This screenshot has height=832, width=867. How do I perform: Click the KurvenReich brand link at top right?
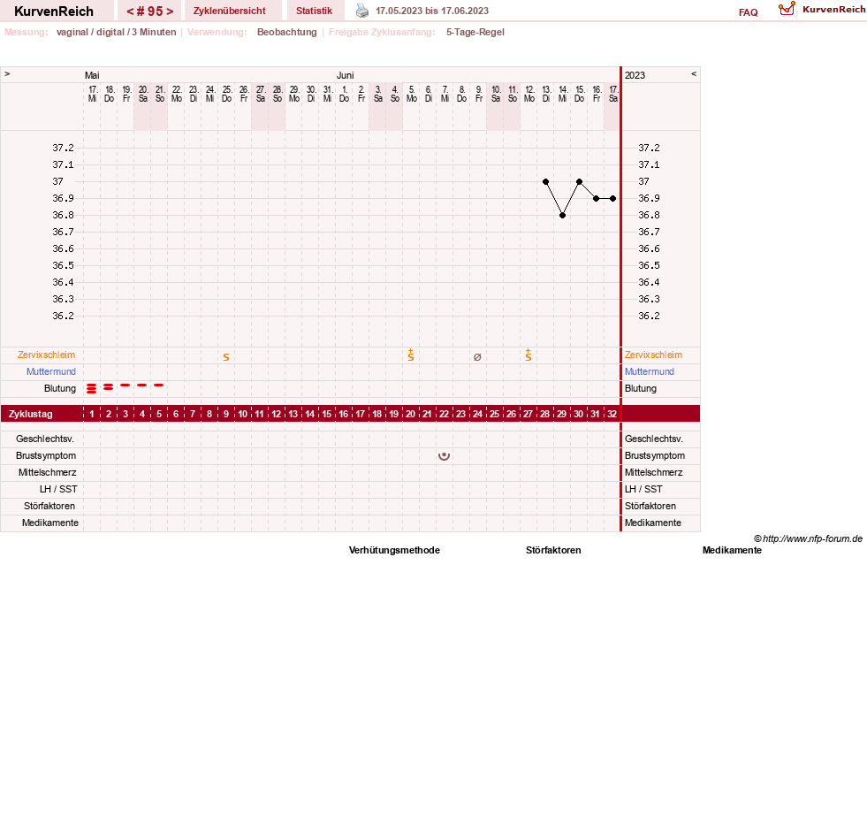tap(833, 10)
